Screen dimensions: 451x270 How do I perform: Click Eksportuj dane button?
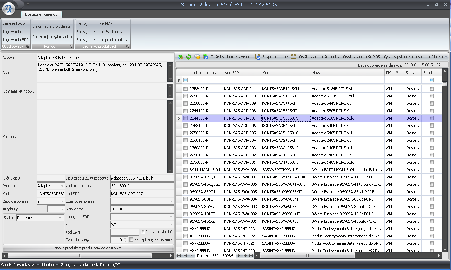tap(275, 57)
